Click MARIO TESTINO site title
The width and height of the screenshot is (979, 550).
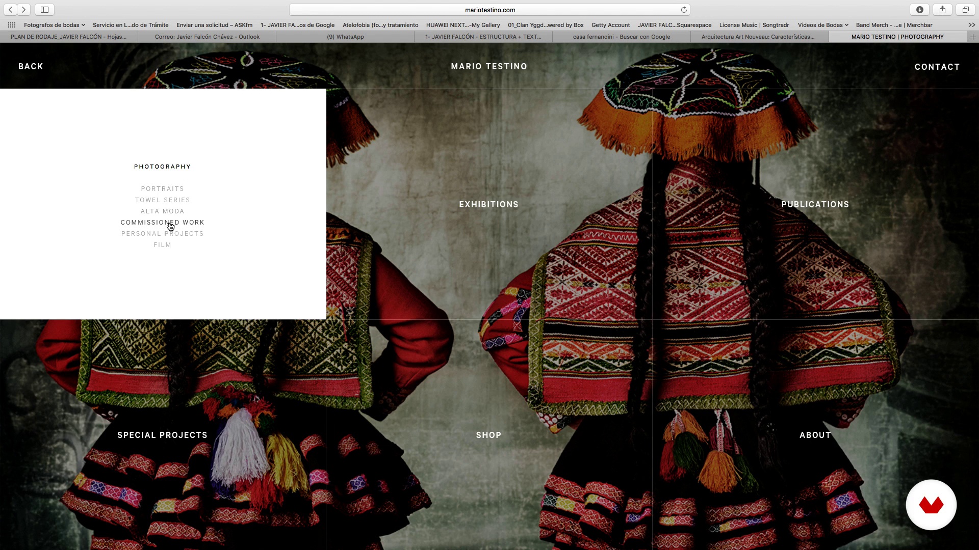[x=489, y=66]
